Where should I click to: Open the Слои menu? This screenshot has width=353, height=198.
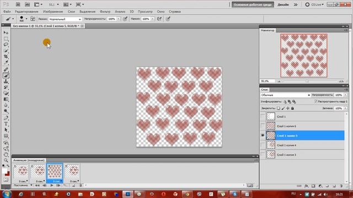pyautogui.click(x=71, y=12)
